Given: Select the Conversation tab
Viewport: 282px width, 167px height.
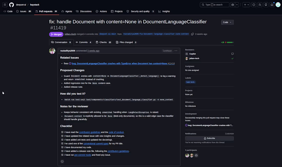Looking at the screenshot, I should pos(61,42).
